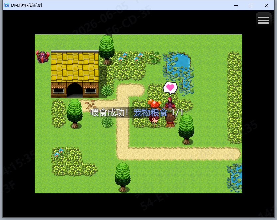Click the "1/1" quantity text
The width and height of the screenshot is (277, 220).
(177, 112)
